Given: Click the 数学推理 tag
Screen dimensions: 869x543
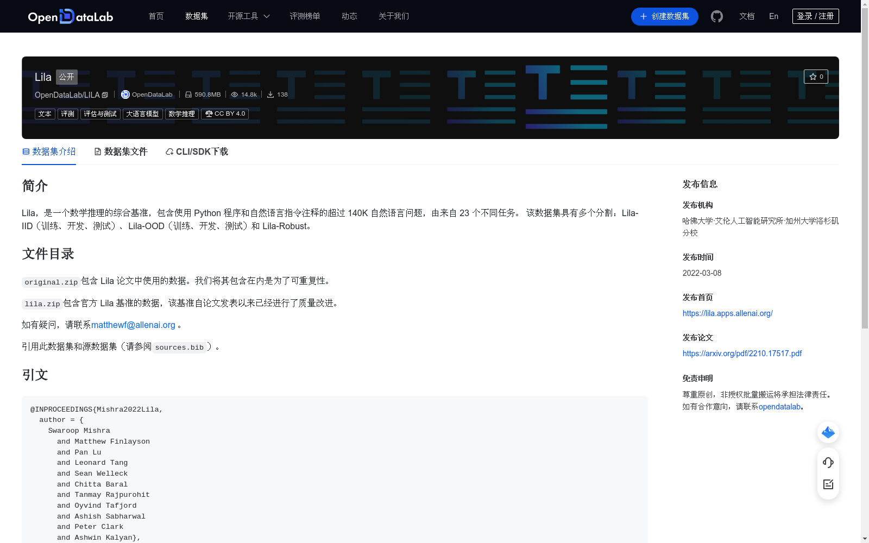Looking at the screenshot, I should [182, 114].
